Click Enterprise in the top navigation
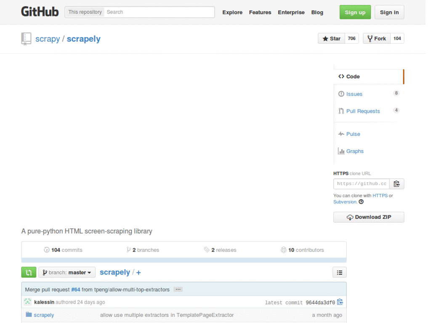The image size is (431, 323). click(291, 12)
